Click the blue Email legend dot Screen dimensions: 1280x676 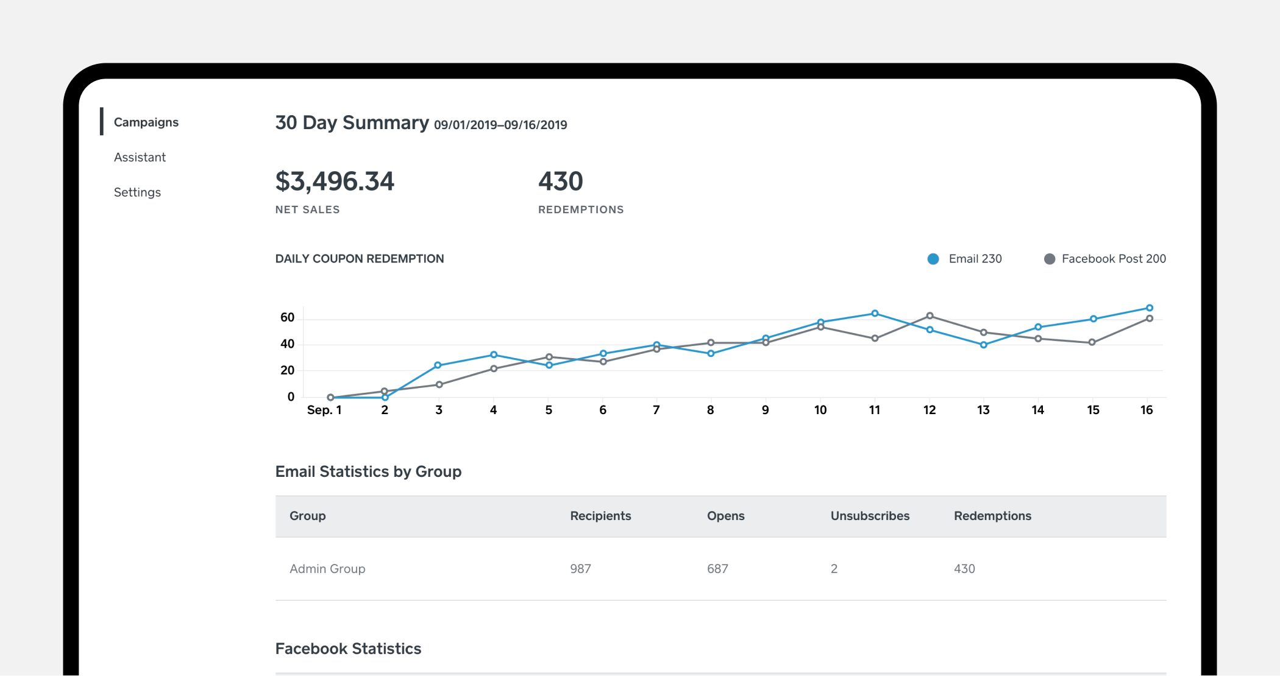pos(933,259)
